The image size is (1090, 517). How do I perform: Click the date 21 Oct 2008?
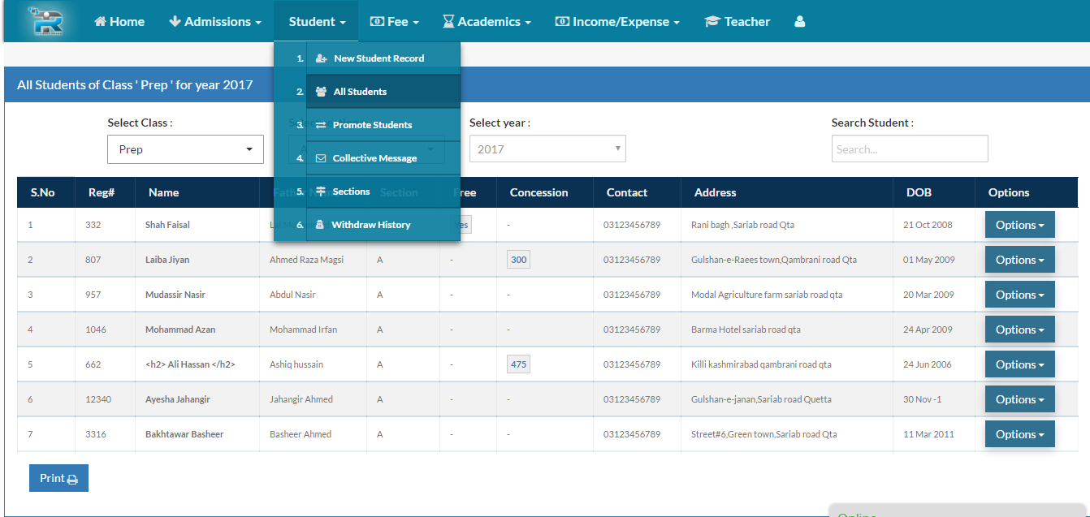(x=928, y=225)
